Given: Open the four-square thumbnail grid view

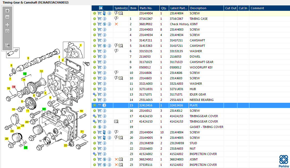Looking at the screenshot, I should pyautogui.click(x=7, y=25).
